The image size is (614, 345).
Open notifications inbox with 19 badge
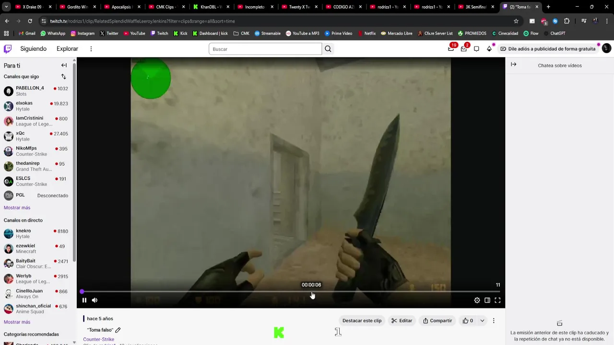click(451, 48)
